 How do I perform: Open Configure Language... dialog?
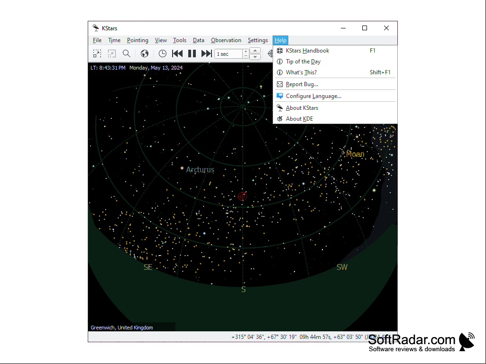335,96
